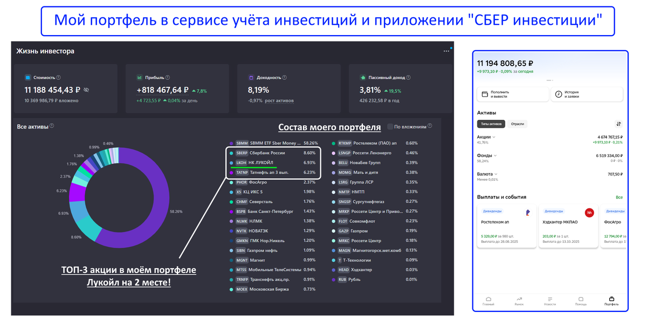Select the NVTK НОВАТЭК row

(274, 231)
